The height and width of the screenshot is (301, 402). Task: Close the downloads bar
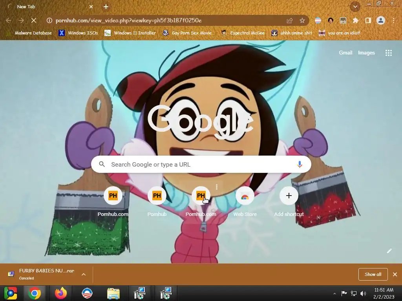395,274
